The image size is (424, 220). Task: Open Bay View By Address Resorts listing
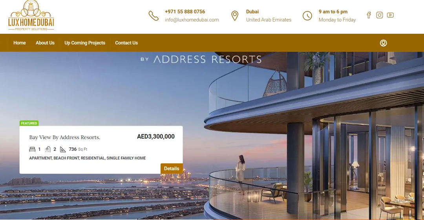pos(65,137)
